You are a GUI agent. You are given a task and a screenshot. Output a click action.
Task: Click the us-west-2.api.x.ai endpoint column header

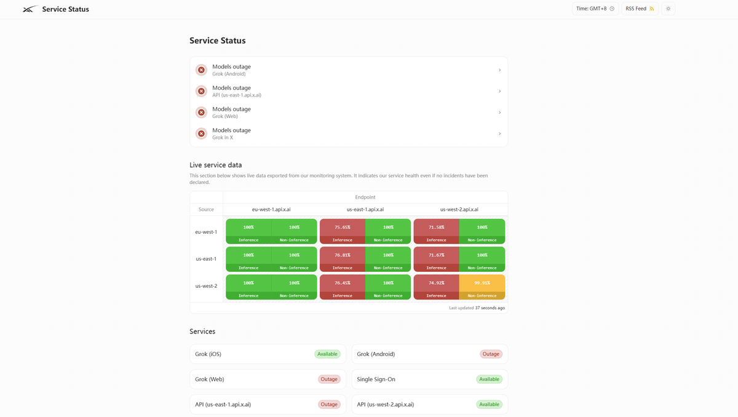(x=459, y=210)
